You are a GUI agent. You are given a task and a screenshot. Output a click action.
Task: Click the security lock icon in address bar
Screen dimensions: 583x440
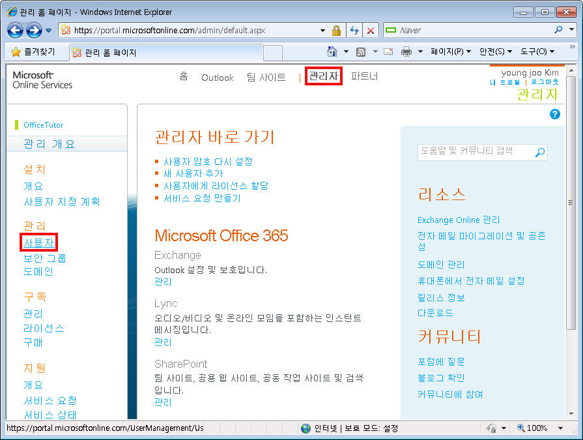[337, 31]
